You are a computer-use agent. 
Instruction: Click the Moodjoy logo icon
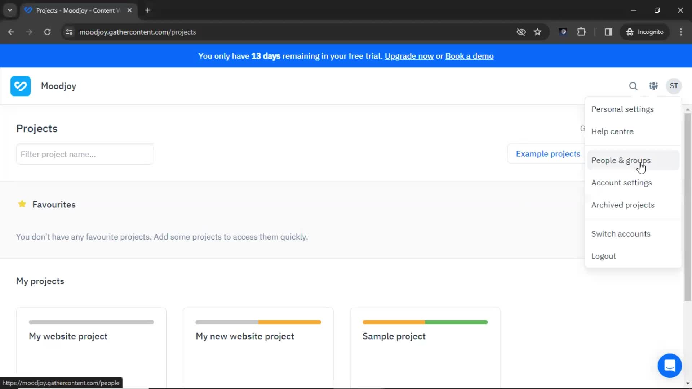(x=21, y=86)
